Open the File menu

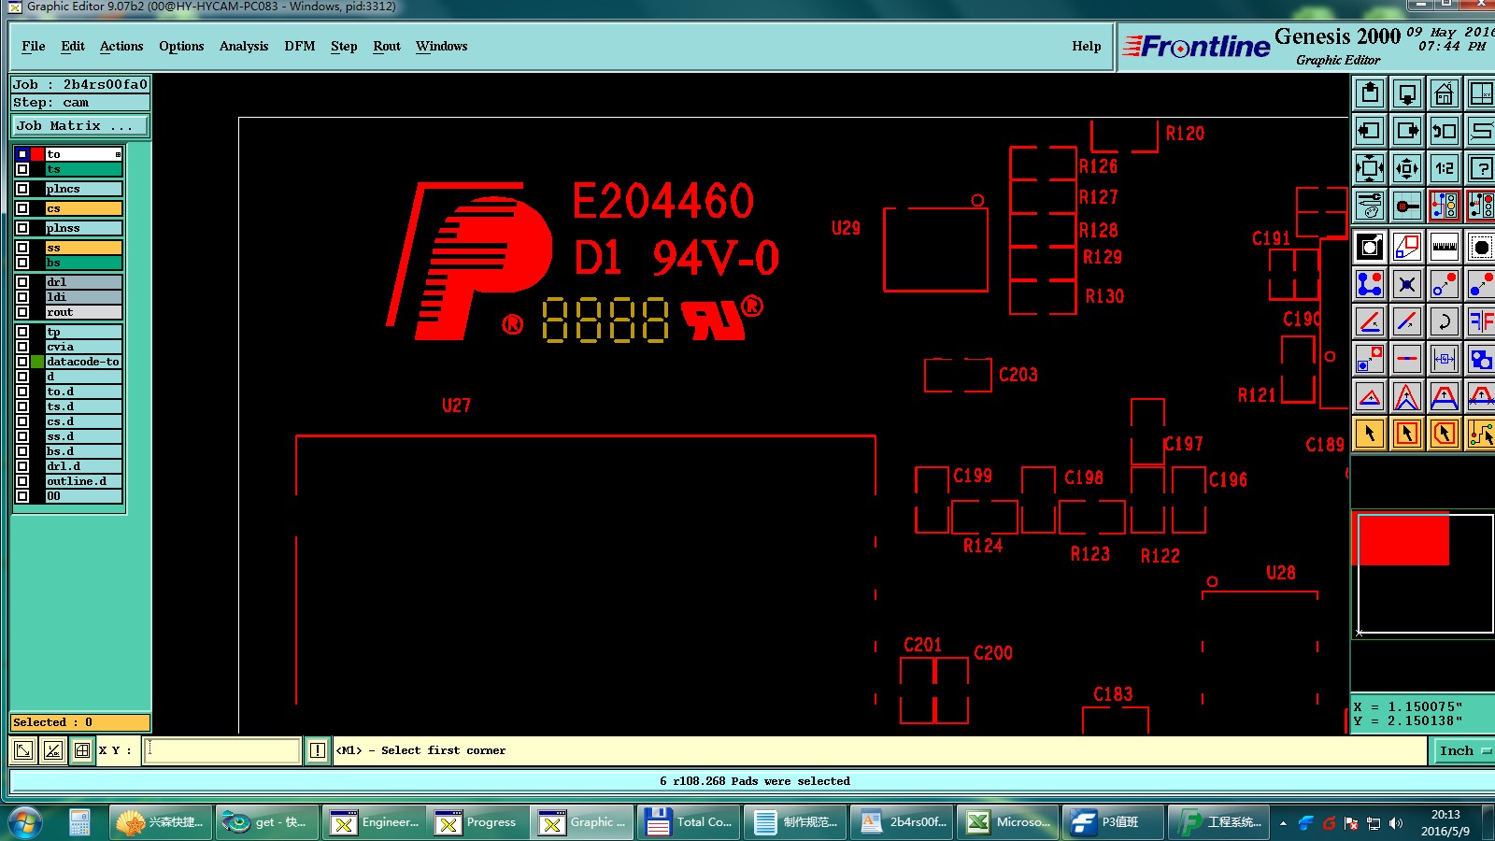click(x=34, y=46)
